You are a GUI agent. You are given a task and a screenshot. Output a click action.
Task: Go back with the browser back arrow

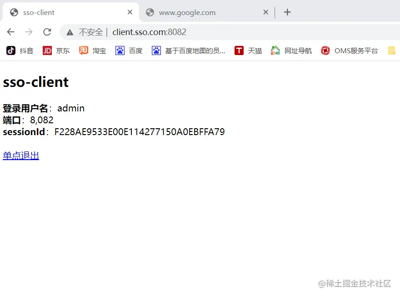click(11, 32)
